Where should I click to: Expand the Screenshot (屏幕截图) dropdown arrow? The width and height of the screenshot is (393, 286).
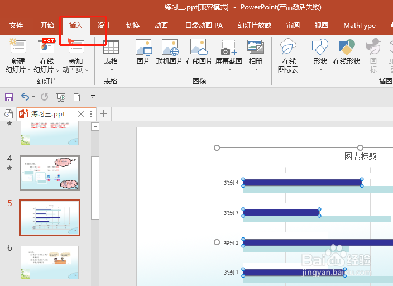coord(230,69)
